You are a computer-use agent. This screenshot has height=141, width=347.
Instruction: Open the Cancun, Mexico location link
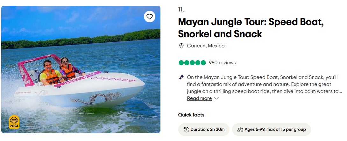tap(206, 46)
